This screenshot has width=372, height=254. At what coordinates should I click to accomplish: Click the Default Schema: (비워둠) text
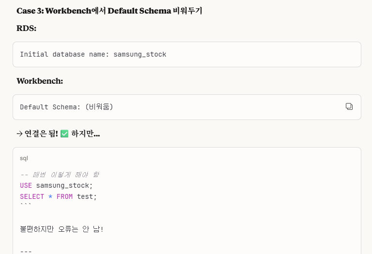point(66,107)
